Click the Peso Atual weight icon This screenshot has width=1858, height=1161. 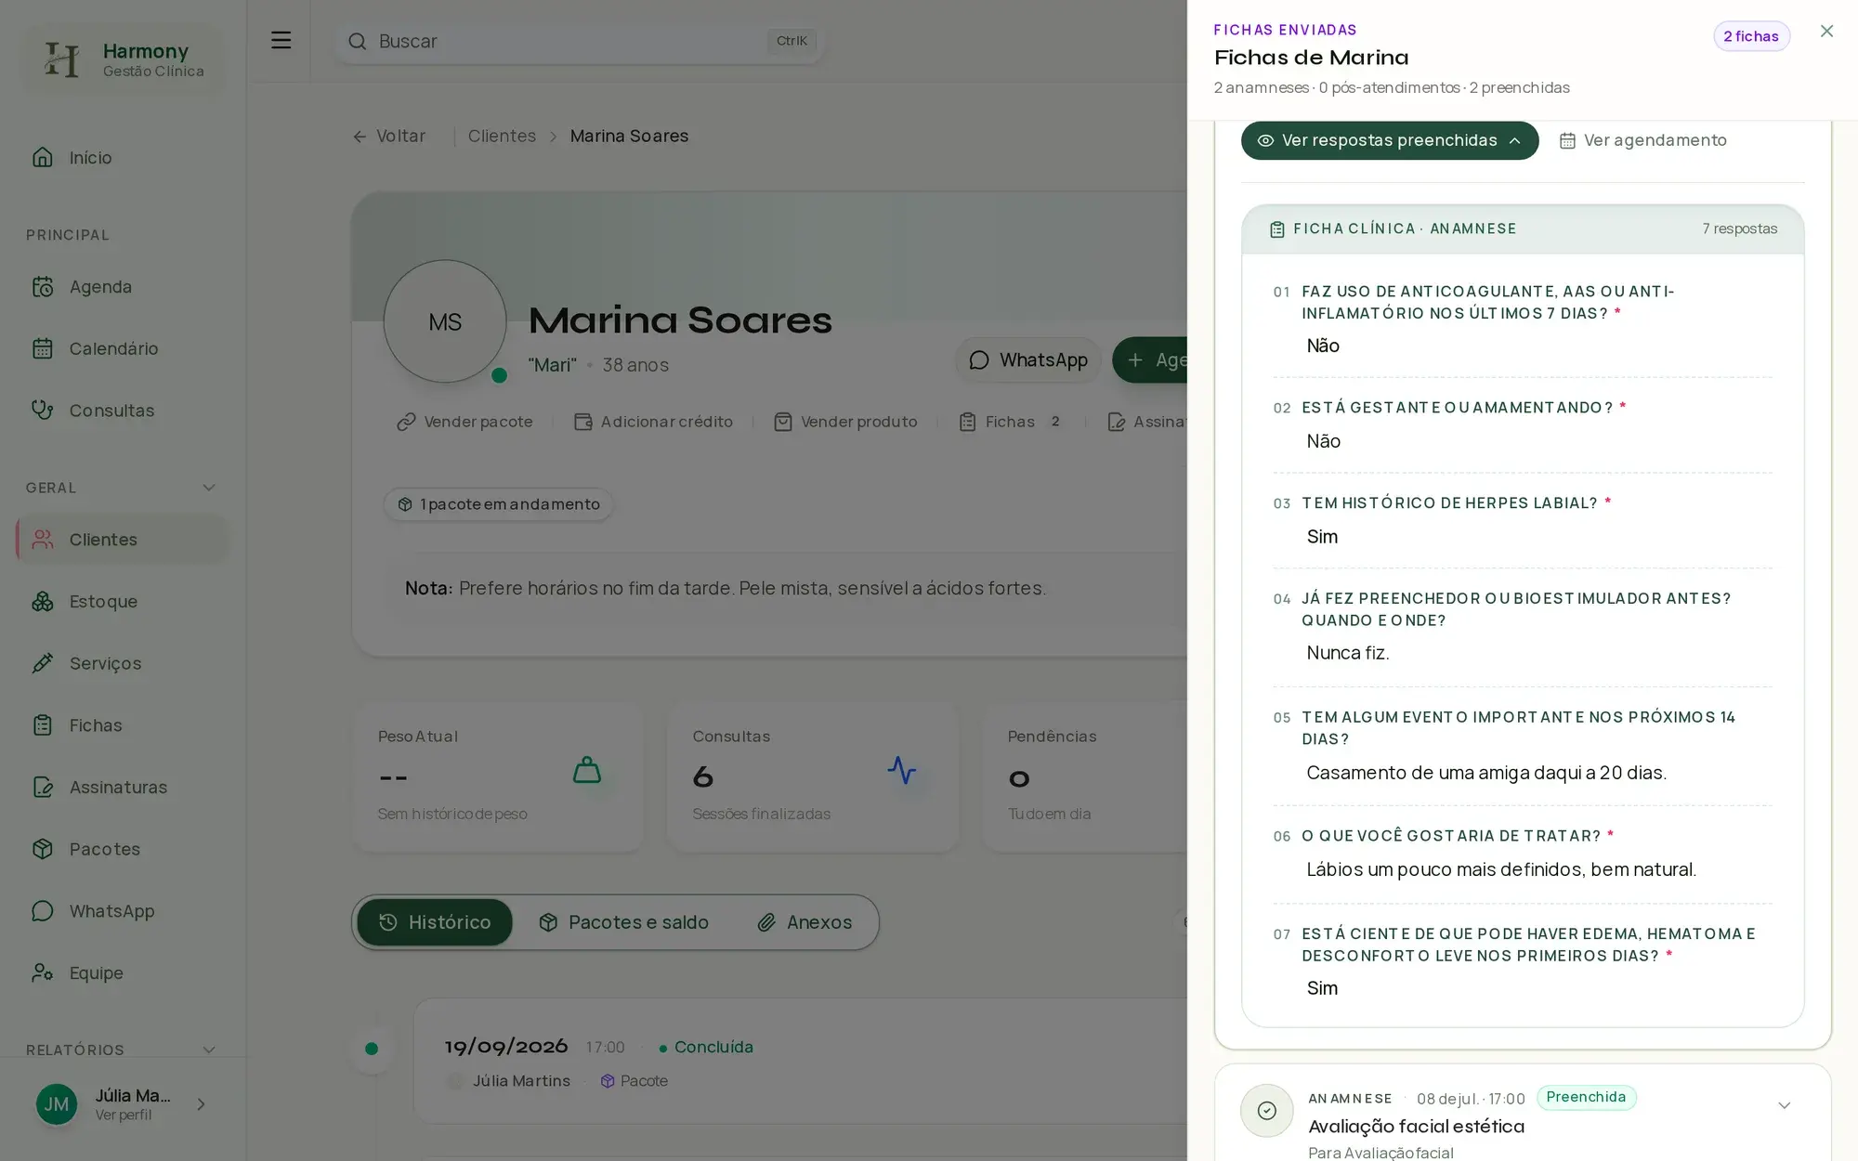click(x=587, y=770)
